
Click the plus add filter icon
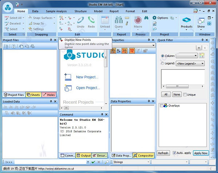click(x=199, y=48)
